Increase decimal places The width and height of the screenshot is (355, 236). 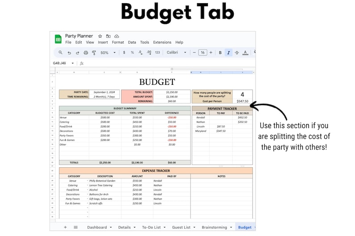(149, 52)
